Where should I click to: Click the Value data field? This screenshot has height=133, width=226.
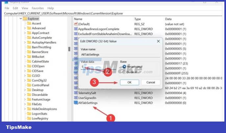[98, 67]
